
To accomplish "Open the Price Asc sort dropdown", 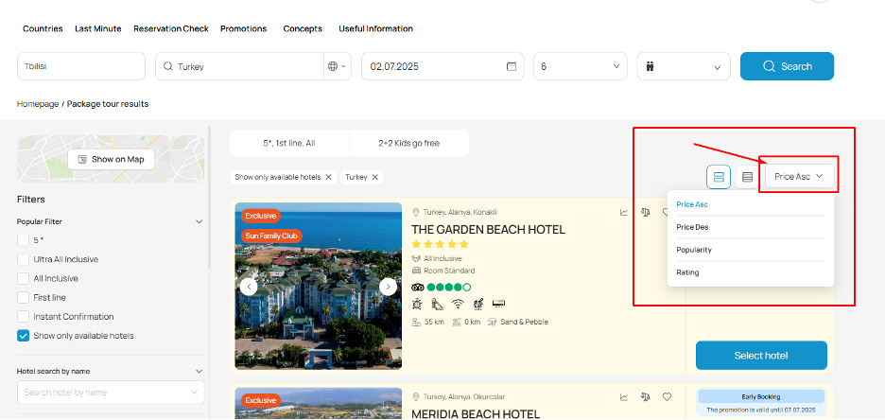I will coord(799,177).
